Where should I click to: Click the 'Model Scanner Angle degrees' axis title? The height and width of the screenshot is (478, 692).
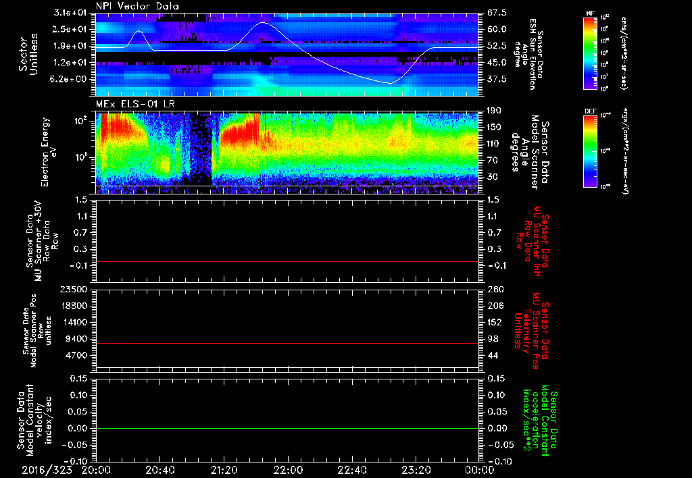coord(530,152)
